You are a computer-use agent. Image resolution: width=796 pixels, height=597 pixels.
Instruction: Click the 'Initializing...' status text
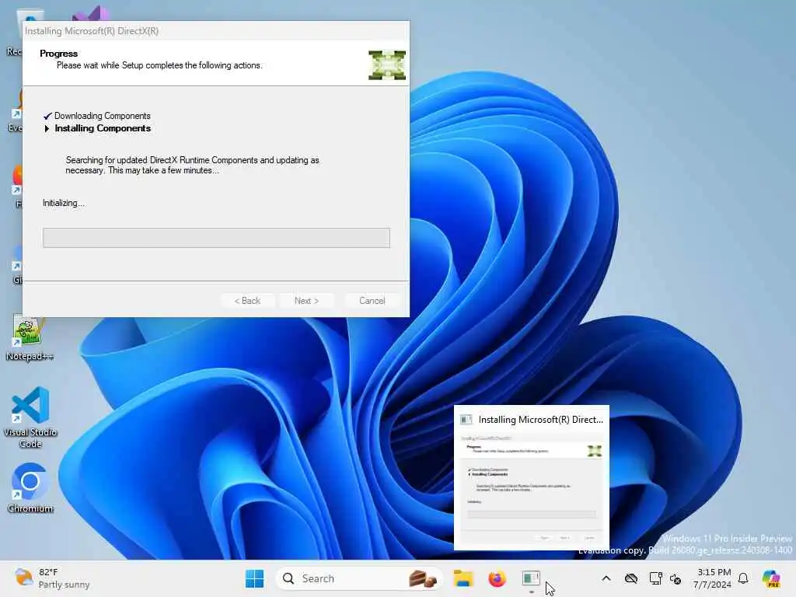coord(64,203)
